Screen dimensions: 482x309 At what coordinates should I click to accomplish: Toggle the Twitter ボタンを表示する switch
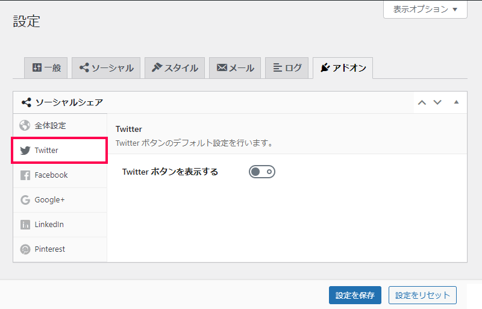tap(262, 172)
